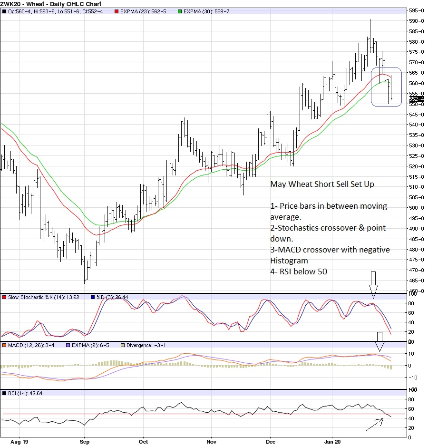Select the OHLC values text Op:560-4
The width and height of the screenshot is (428, 446).
pyautogui.click(x=20, y=12)
